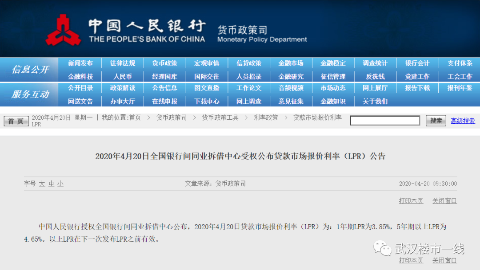Open the 下载中心 download center
The height and width of the screenshot is (270, 480).
tap(207, 101)
